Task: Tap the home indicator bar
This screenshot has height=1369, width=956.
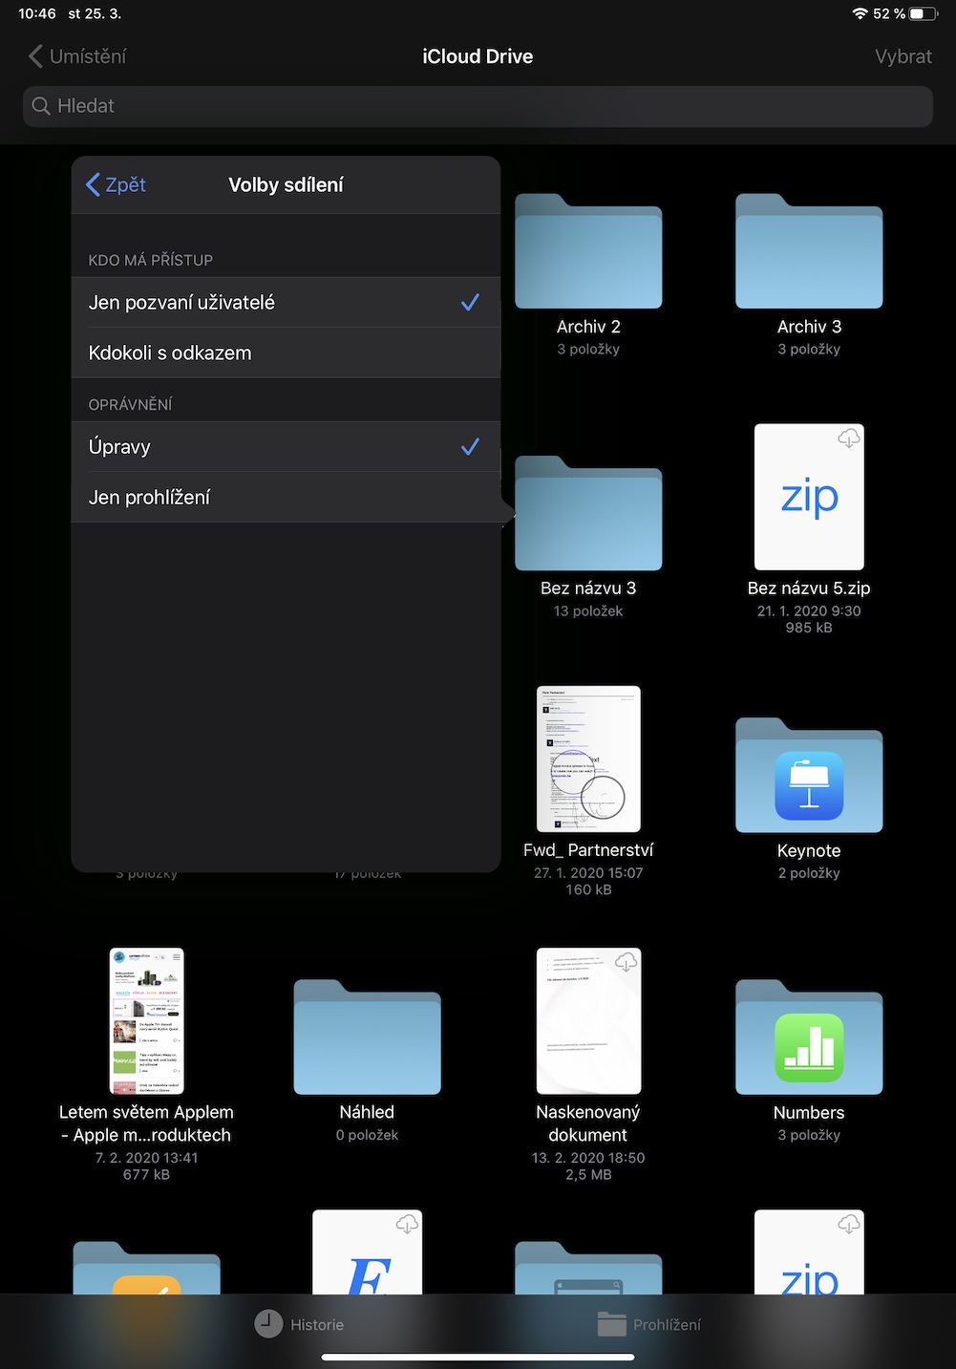Action: point(478,1357)
